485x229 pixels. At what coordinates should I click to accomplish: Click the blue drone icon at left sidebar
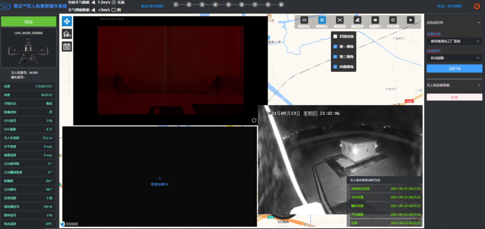click(x=66, y=22)
